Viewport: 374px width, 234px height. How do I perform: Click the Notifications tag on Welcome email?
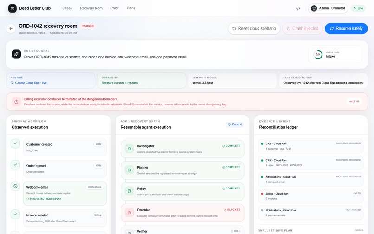(x=94, y=187)
